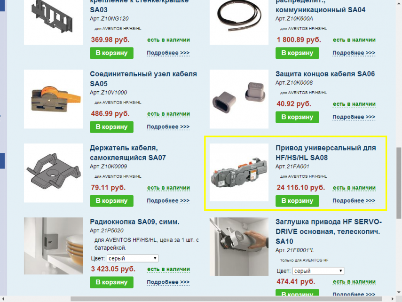Open Подробнее link for price 1 800.89 item

(354, 53)
